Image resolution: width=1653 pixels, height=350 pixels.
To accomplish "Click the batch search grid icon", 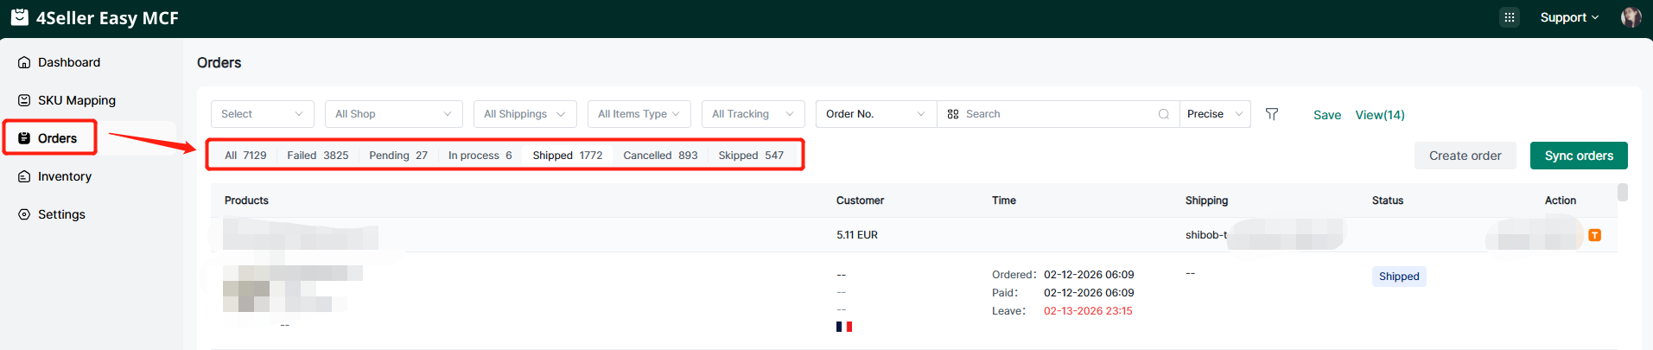I will point(953,114).
